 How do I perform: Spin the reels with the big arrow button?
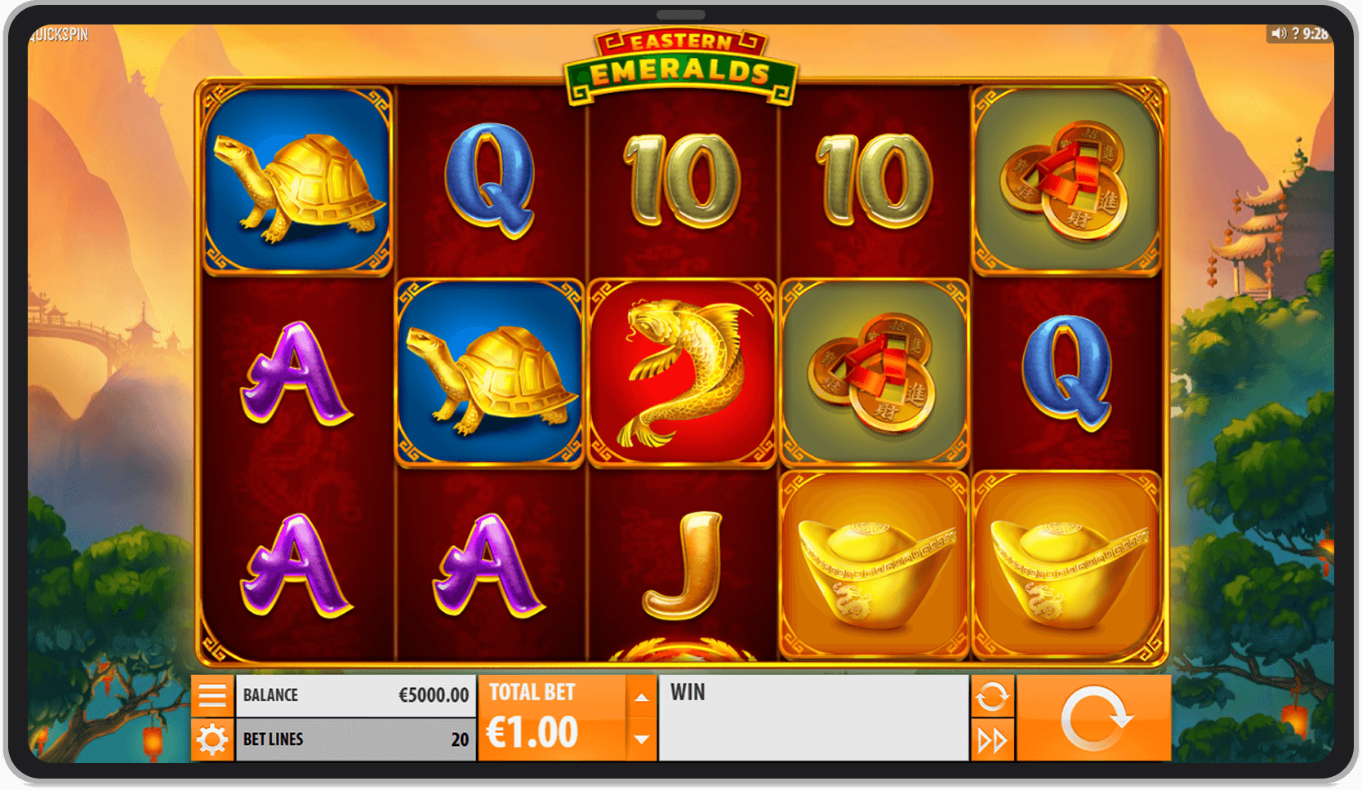tap(1094, 718)
